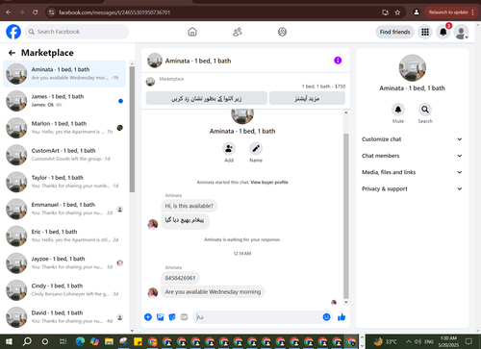Click the phone number message 8458426961

click(x=180, y=278)
